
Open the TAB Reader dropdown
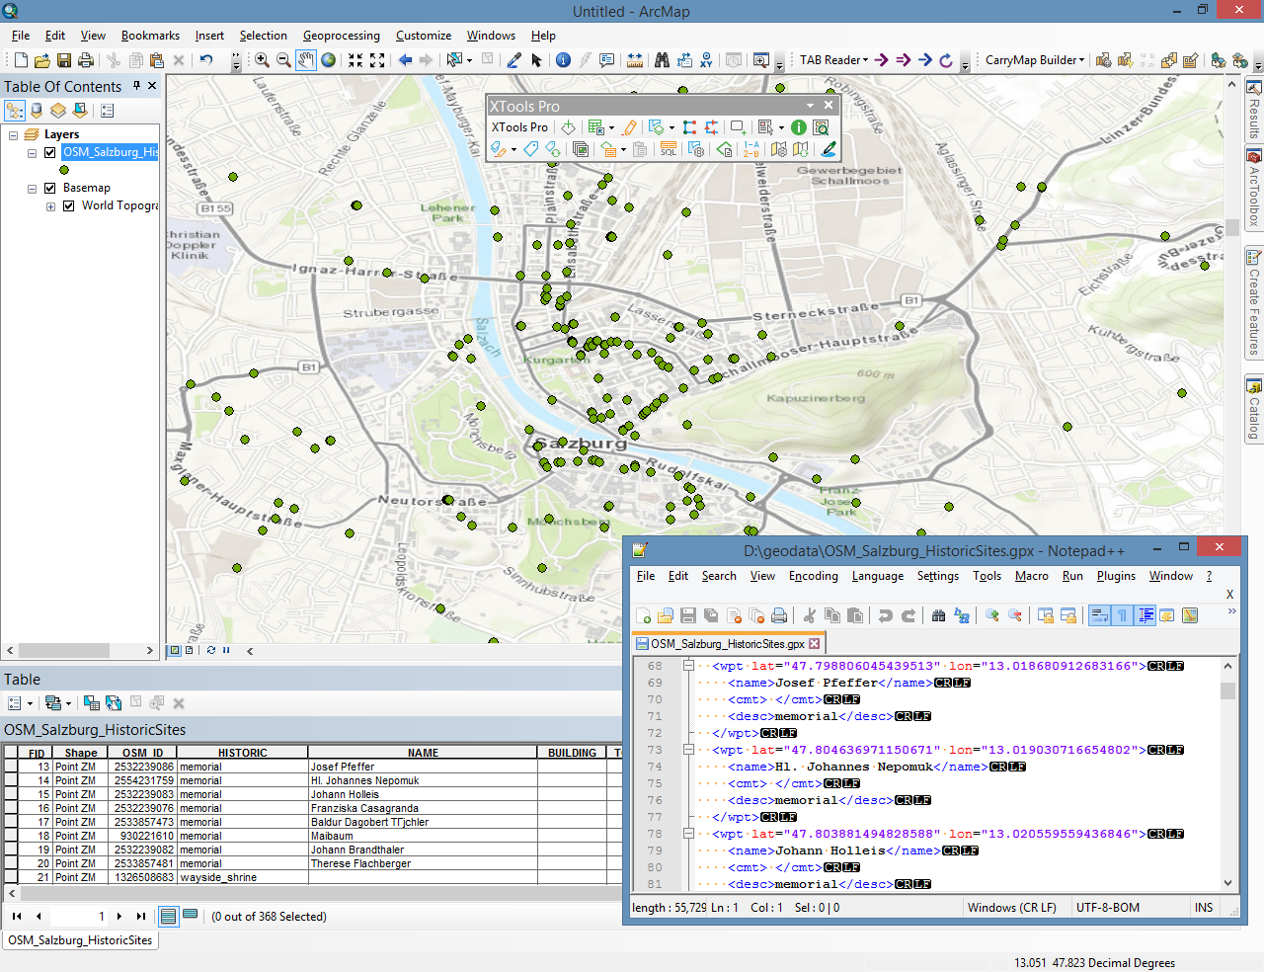click(833, 60)
